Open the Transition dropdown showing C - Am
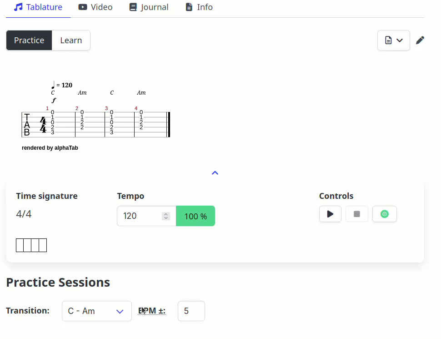The width and height of the screenshot is (441, 339). pos(96,311)
